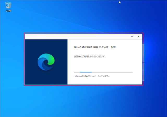Minimize the Edge installer window

tap(132, 37)
